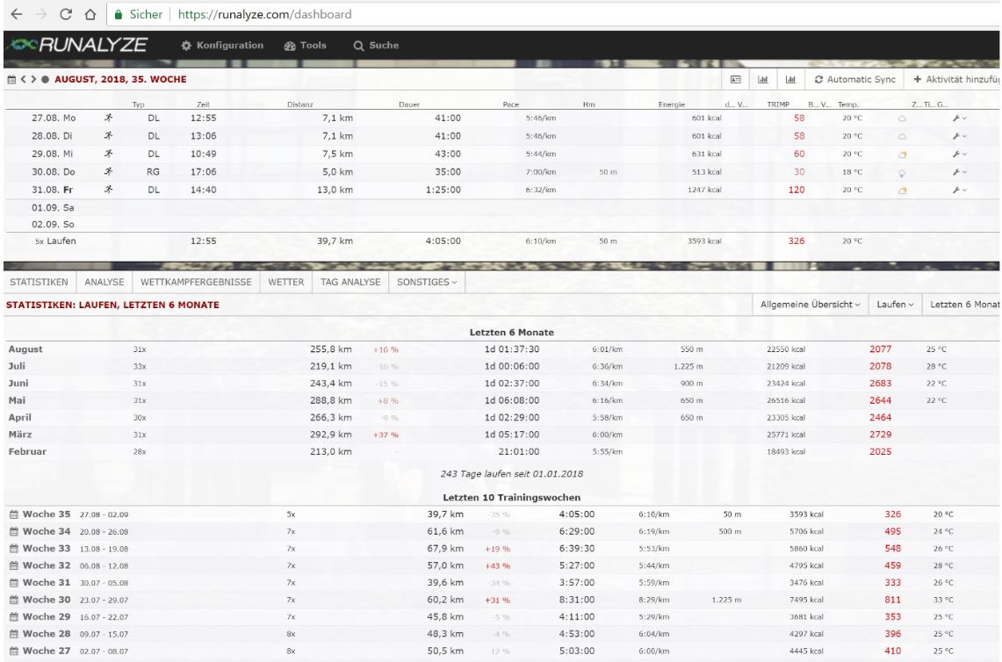
Task: Advance to next week with right arrow
Action: (35, 79)
